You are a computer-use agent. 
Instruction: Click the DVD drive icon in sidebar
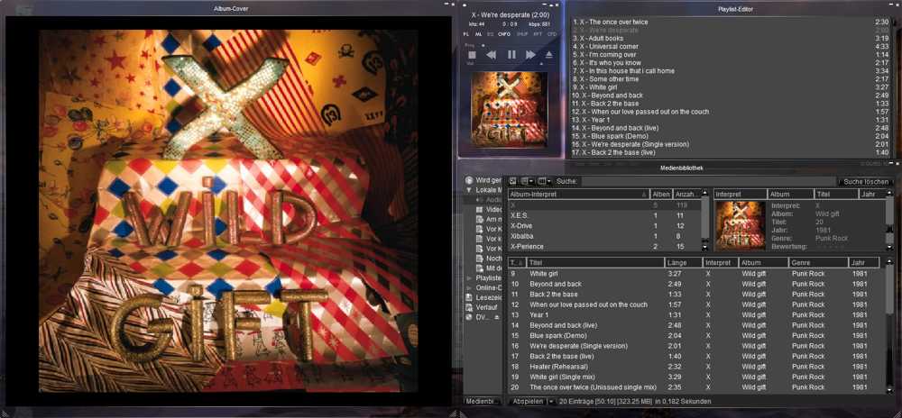pos(469,317)
